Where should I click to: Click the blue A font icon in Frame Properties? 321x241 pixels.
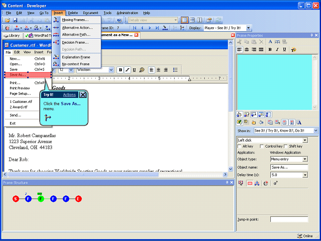pos(270,42)
